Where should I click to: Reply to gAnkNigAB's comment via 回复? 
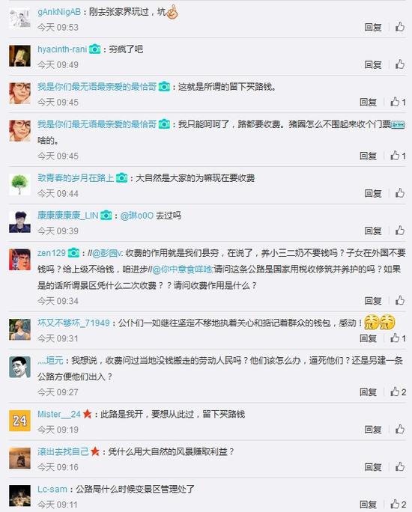point(373,27)
